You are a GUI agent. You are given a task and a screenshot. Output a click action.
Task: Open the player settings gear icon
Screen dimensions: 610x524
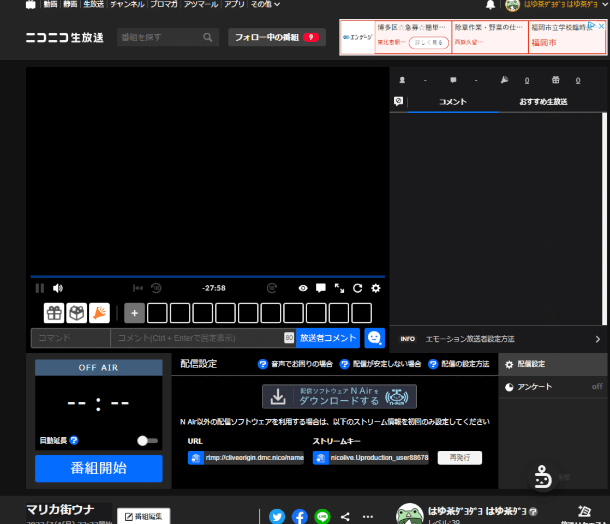375,288
